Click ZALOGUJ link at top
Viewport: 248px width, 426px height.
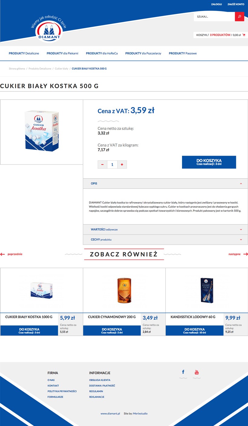coord(217,5)
